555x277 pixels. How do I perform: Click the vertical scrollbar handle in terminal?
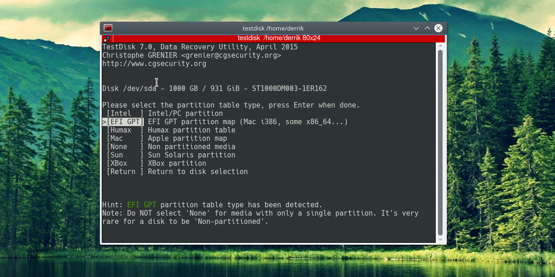440,143
